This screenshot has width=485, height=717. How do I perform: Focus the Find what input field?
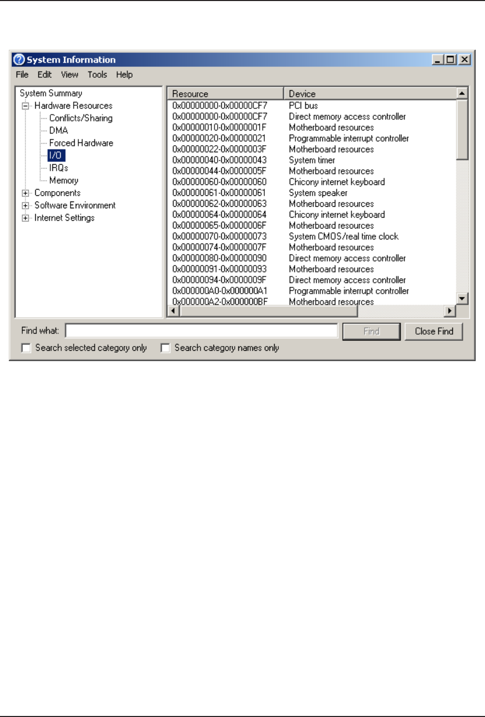click(202, 331)
